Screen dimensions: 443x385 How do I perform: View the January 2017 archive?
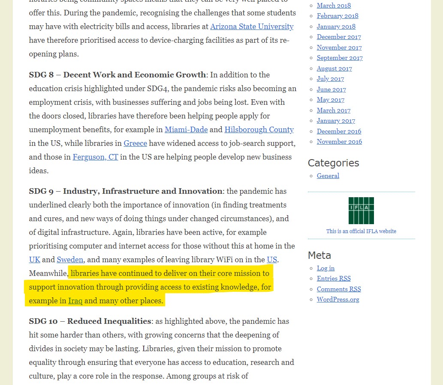(x=336, y=121)
